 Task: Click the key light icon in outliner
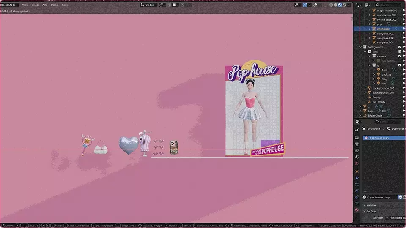378,84
